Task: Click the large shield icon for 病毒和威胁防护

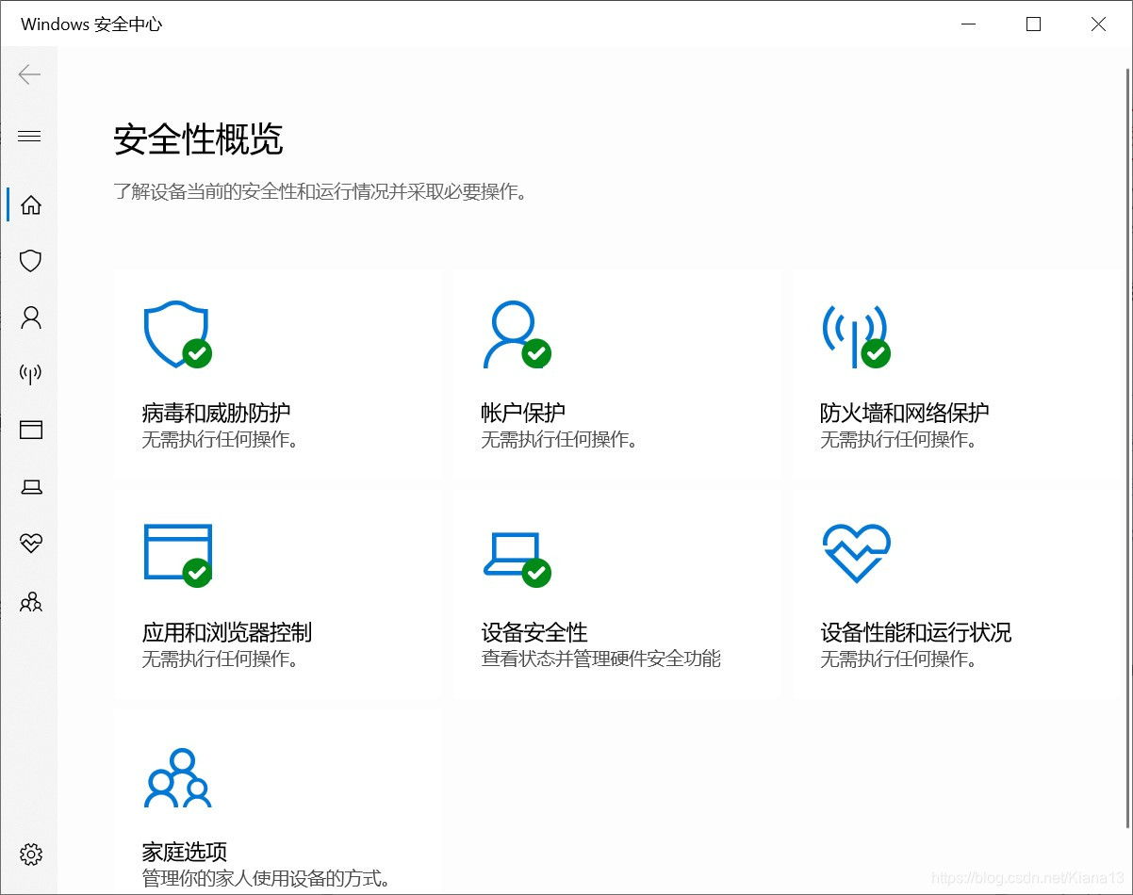Action: (176, 334)
